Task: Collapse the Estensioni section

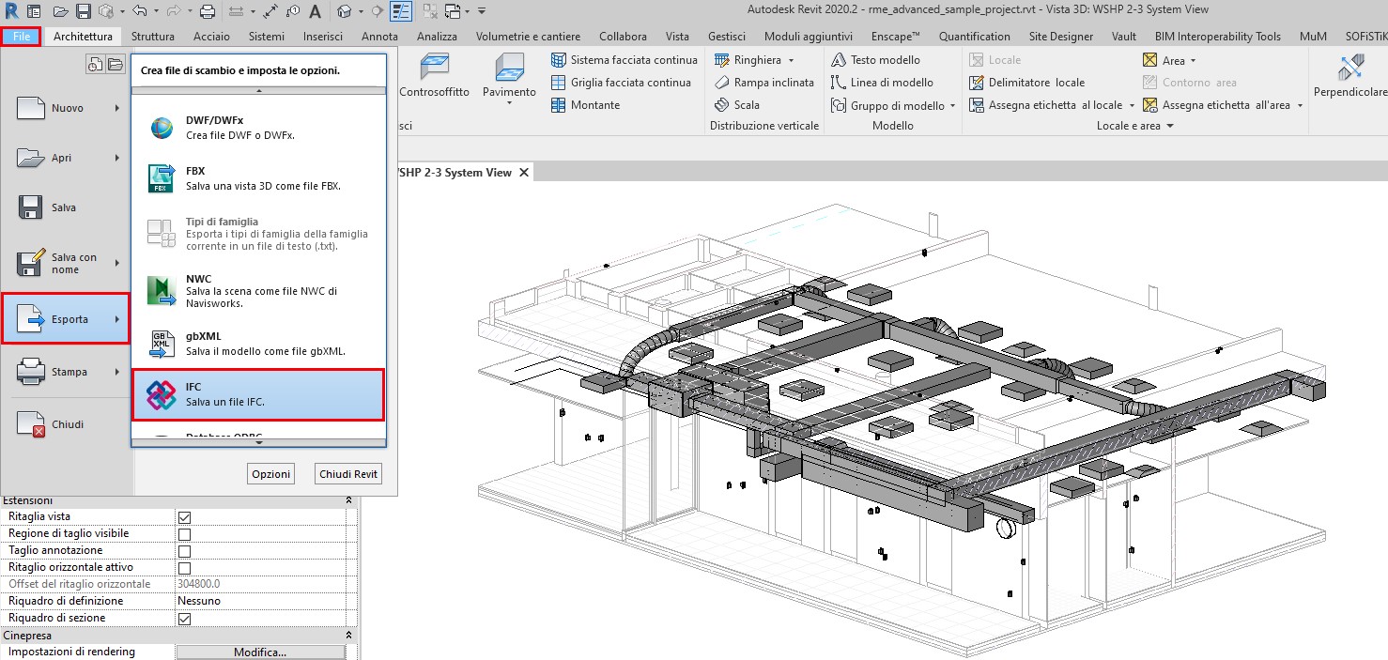Action: point(348,499)
